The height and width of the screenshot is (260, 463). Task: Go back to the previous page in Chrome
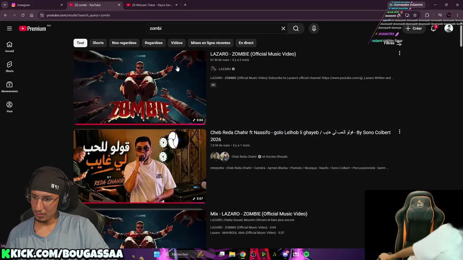tap(5, 15)
